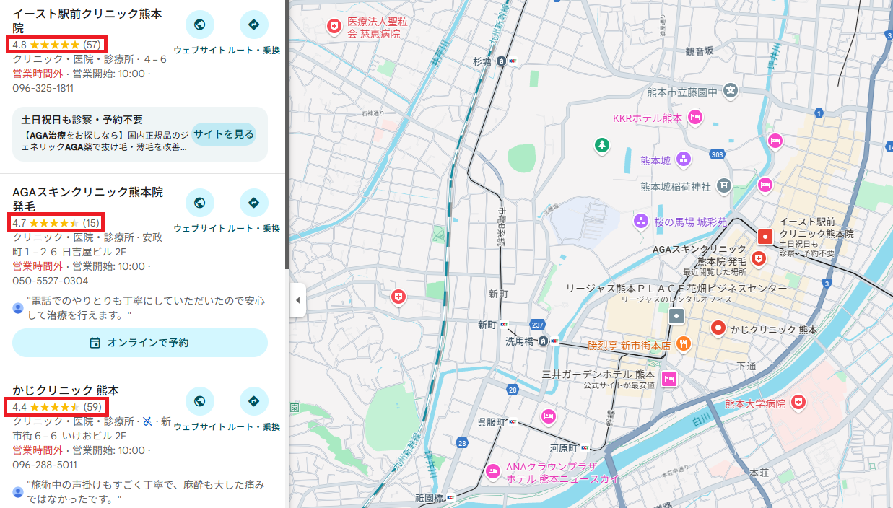893x508 pixels.
Task: Click the user avatar beside the phone review
Action: click(x=18, y=308)
